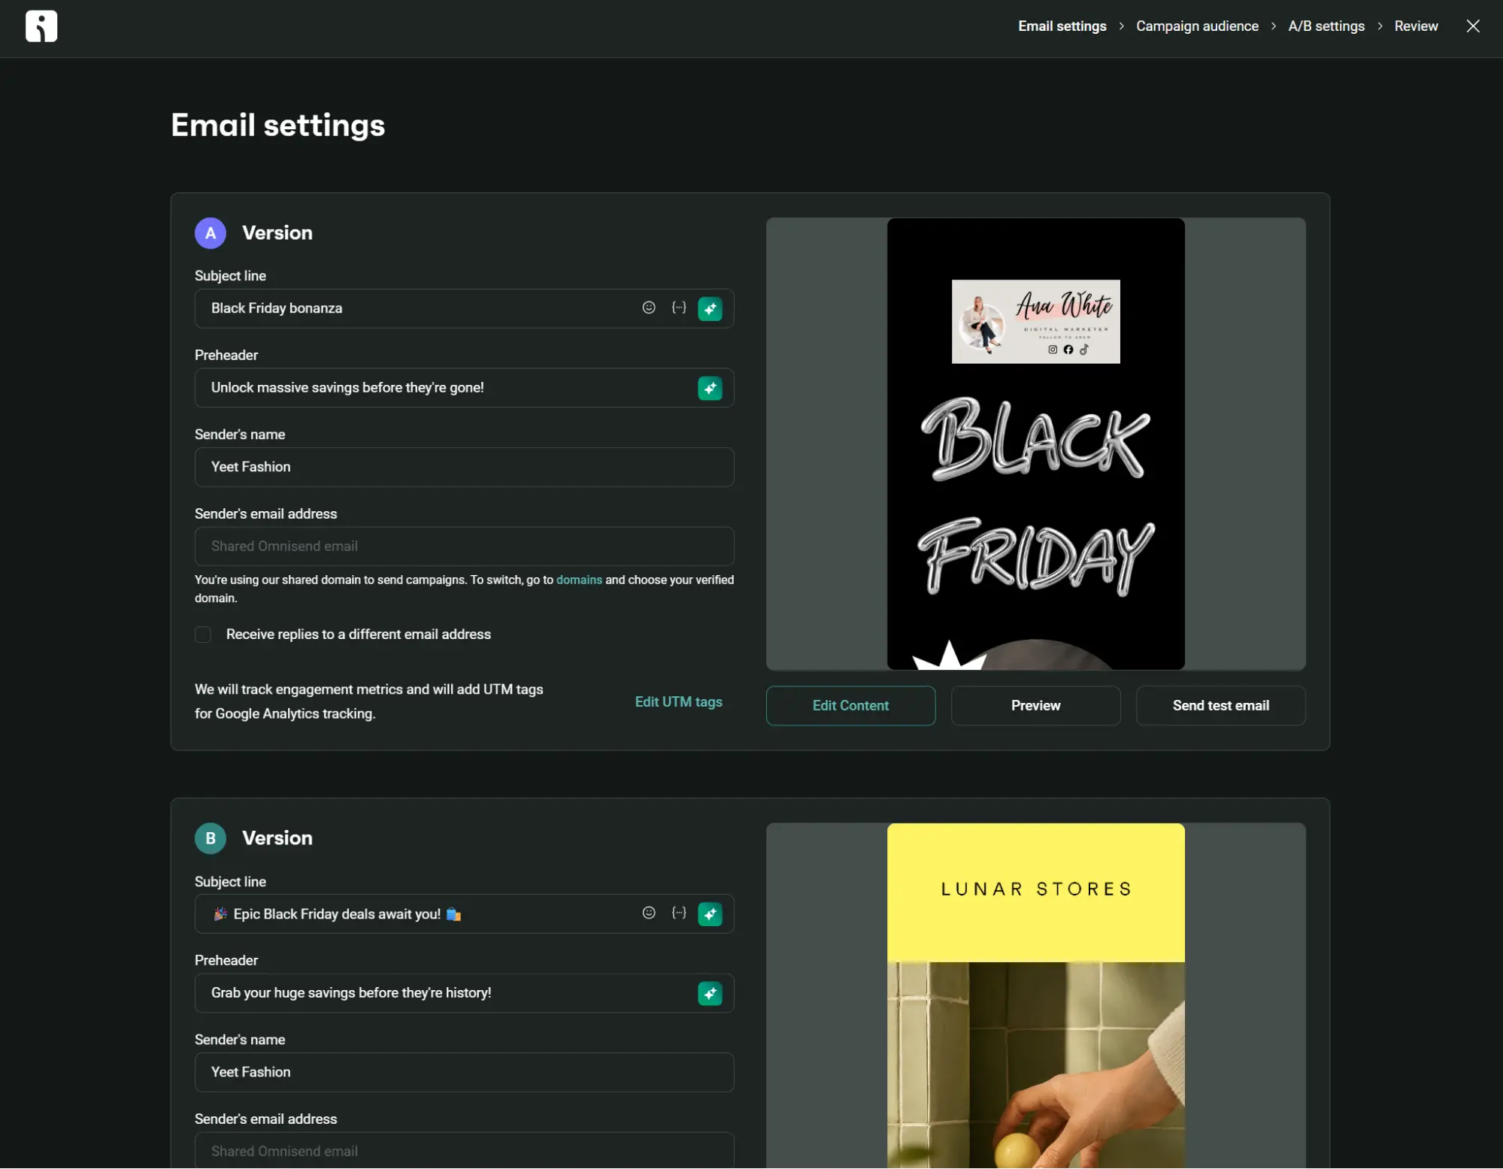Enable receive replies to different email address
The width and height of the screenshot is (1503, 1169).
click(203, 634)
